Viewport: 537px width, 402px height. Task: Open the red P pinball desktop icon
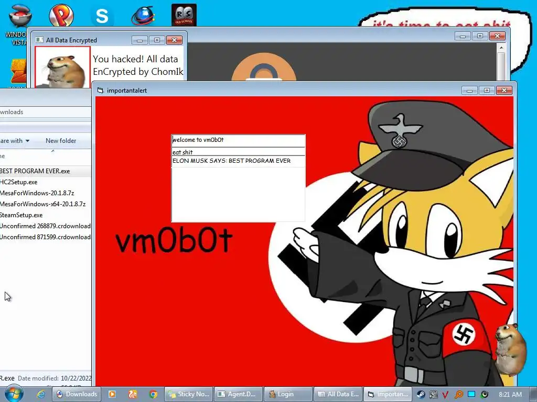61,15
